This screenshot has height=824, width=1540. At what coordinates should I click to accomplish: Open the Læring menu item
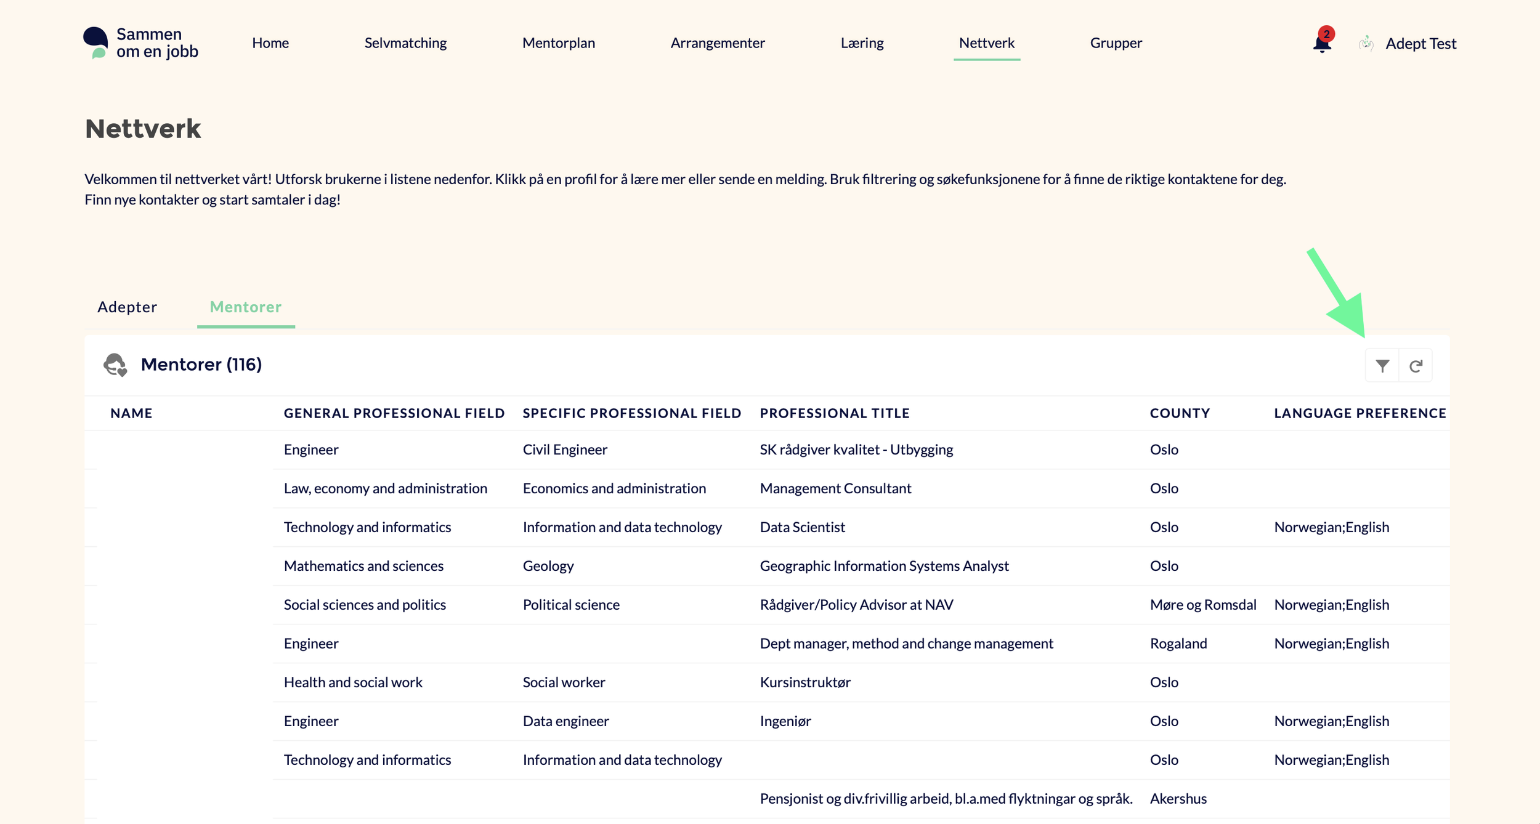pos(862,43)
